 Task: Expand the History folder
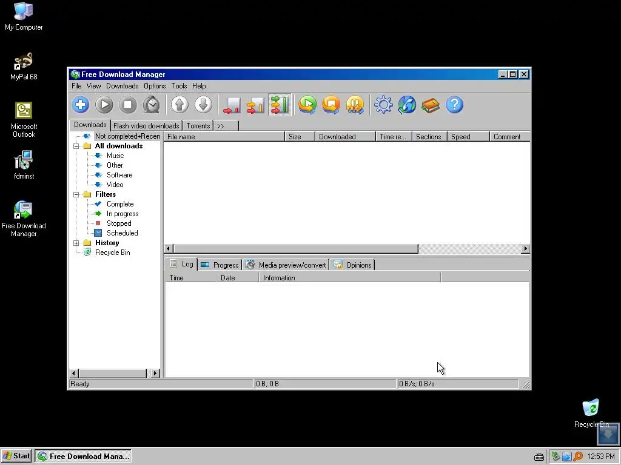point(76,243)
